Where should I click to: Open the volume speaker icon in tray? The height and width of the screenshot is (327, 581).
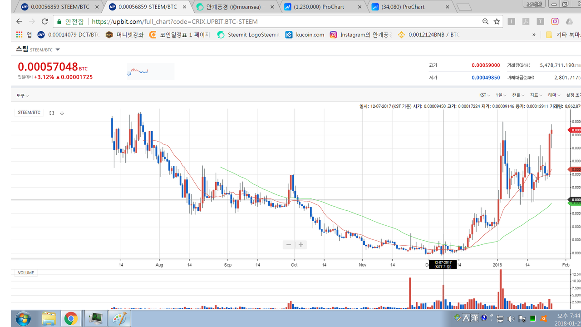[x=510, y=318]
